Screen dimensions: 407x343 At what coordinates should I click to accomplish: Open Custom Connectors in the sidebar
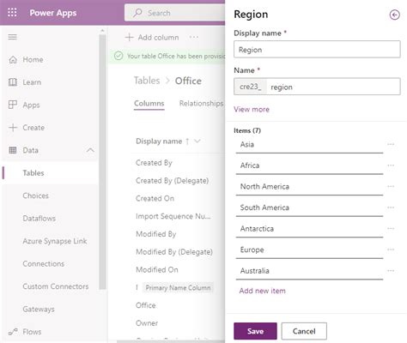(x=56, y=286)
